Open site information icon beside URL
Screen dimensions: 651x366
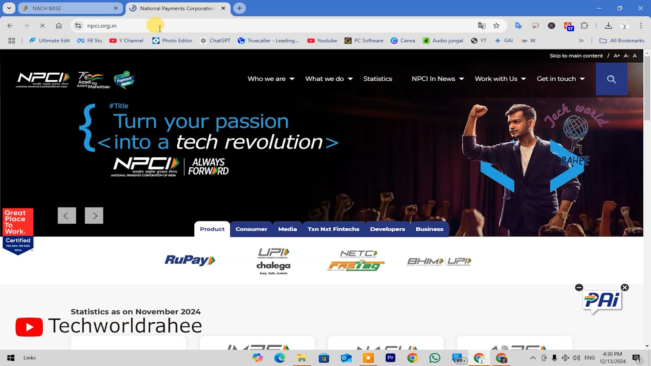(x=78, y=26)
